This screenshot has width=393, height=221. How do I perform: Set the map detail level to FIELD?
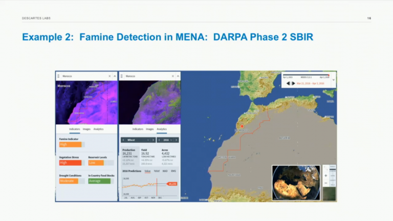pos(333,185)
